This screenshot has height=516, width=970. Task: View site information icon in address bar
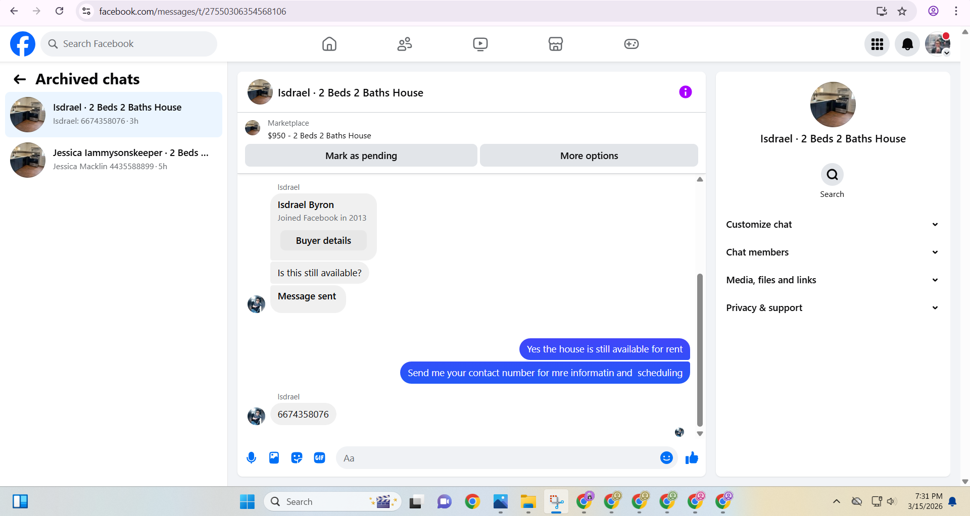click(86, 11)
